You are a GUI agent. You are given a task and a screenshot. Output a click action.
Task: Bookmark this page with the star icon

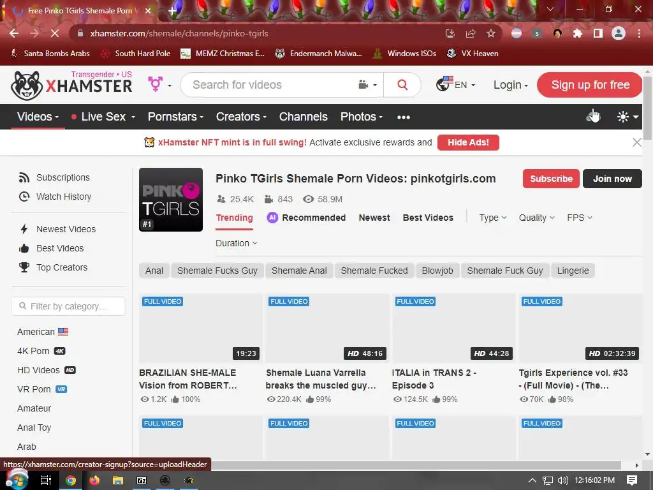coord(491,33)
